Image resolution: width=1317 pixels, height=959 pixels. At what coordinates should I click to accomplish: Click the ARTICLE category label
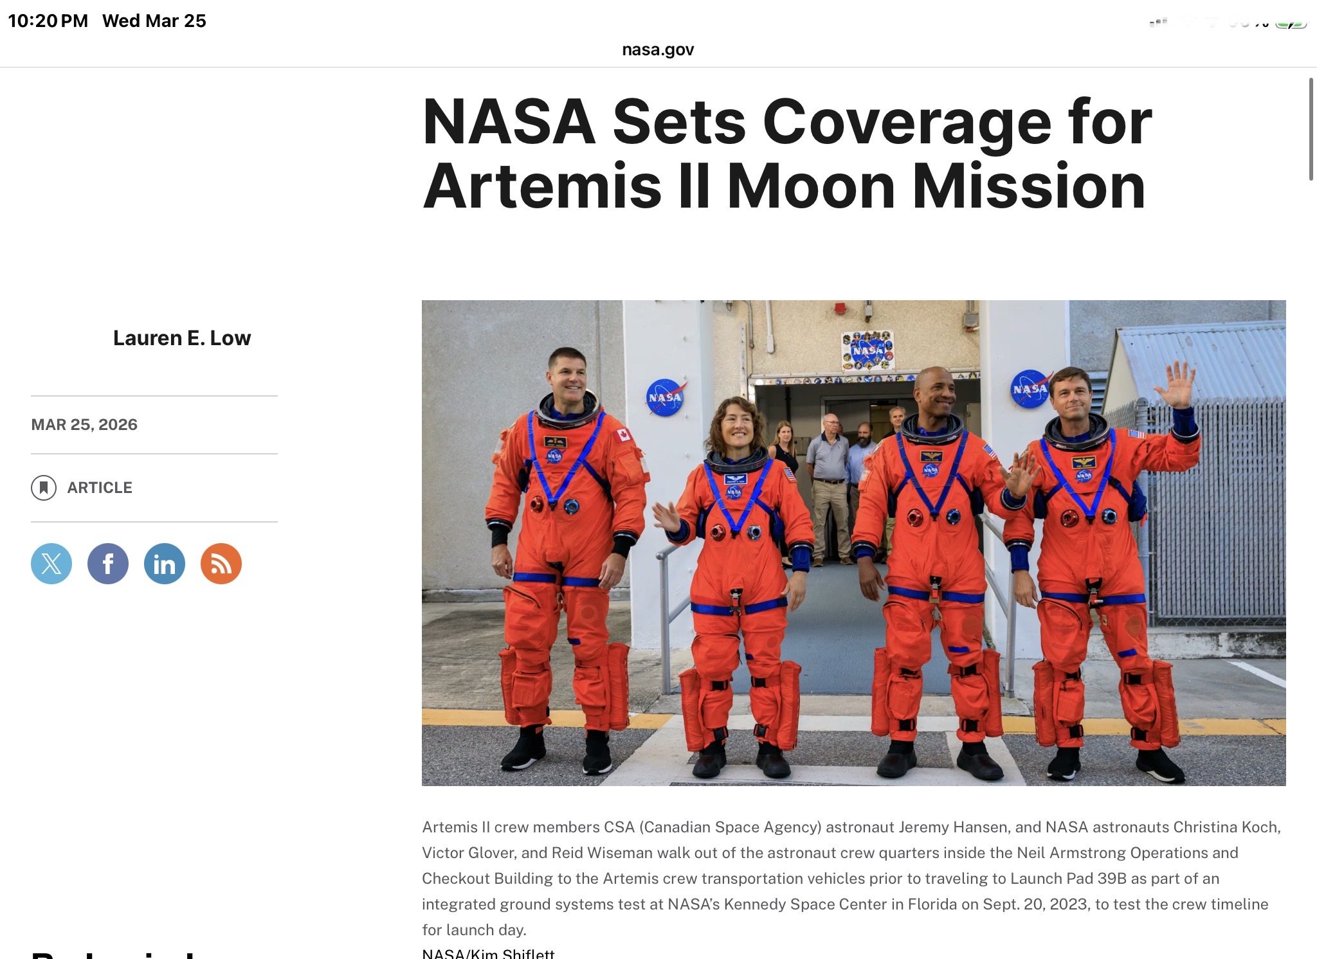click(100, 488)
